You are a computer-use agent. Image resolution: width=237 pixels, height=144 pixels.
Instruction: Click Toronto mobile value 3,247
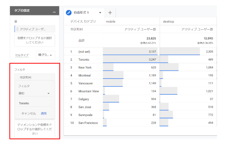pos(152,59)
